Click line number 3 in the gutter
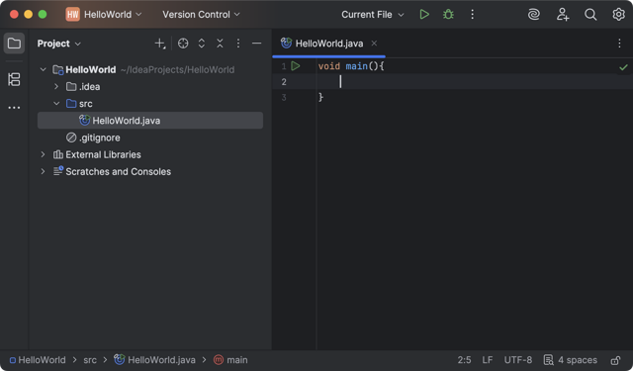This screenshot has height=371, width=633. (x=284, y=97)
